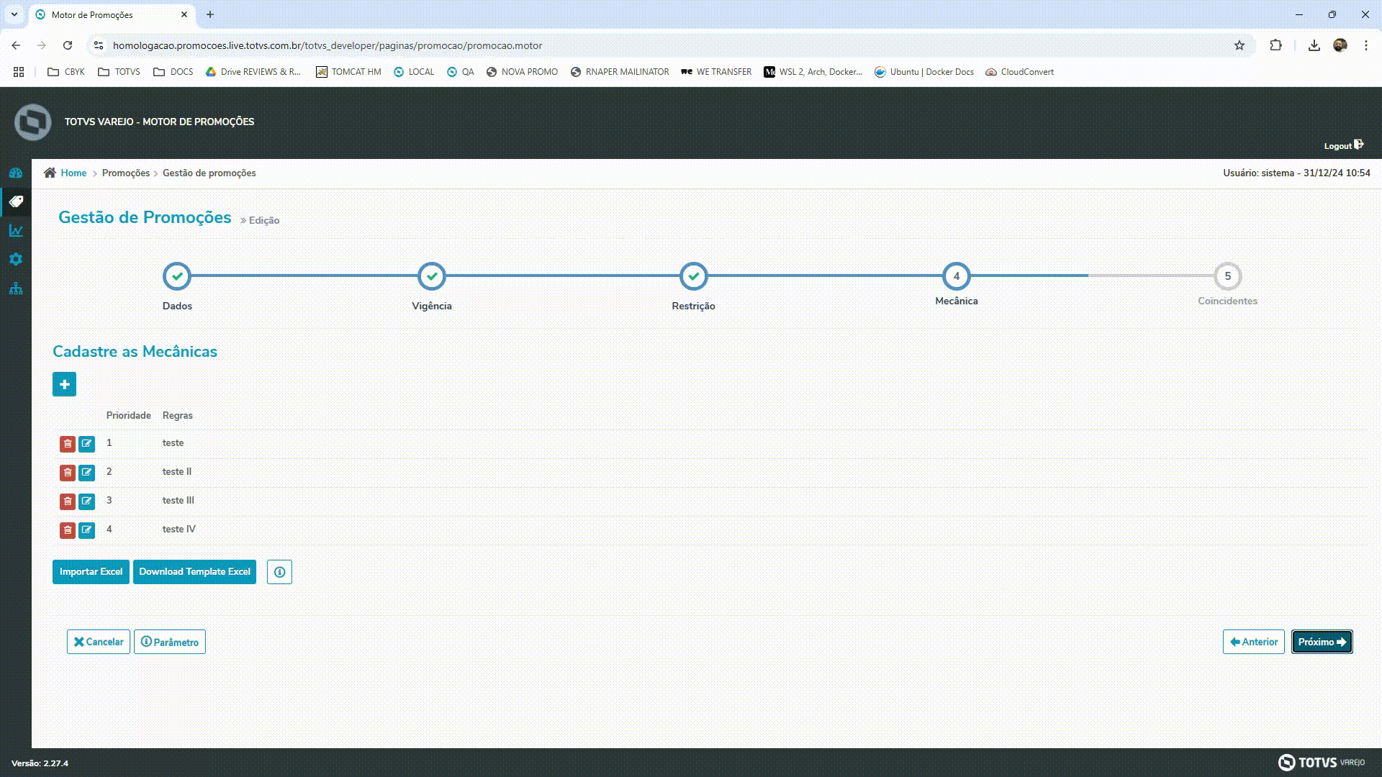Open the chart reports sidebar icon
Screen dimensions: 1382x777
pos(16,231)
